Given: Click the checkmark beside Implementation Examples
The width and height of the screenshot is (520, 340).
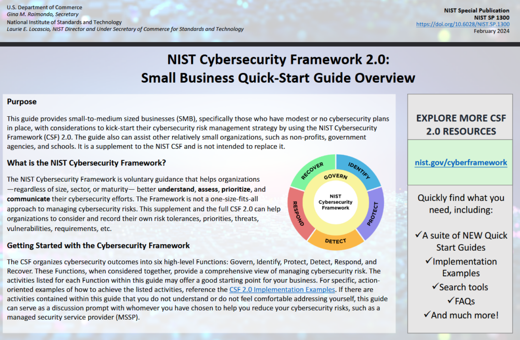Looking at the screenshot, I should coord(429,262).
